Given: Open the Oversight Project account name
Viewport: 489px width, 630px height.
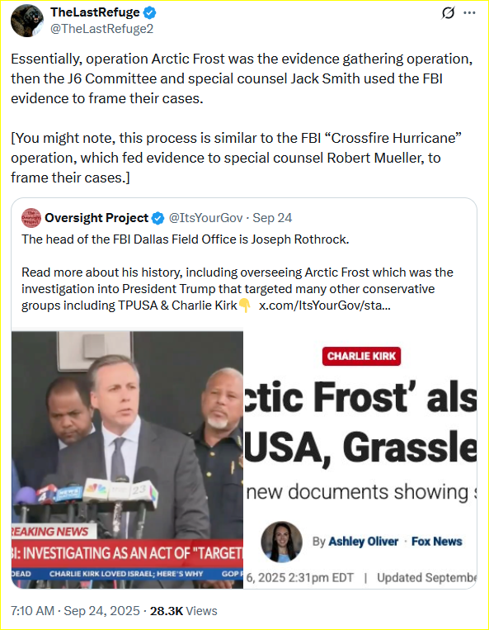Looking at the screenshot, I should point(96,218).
